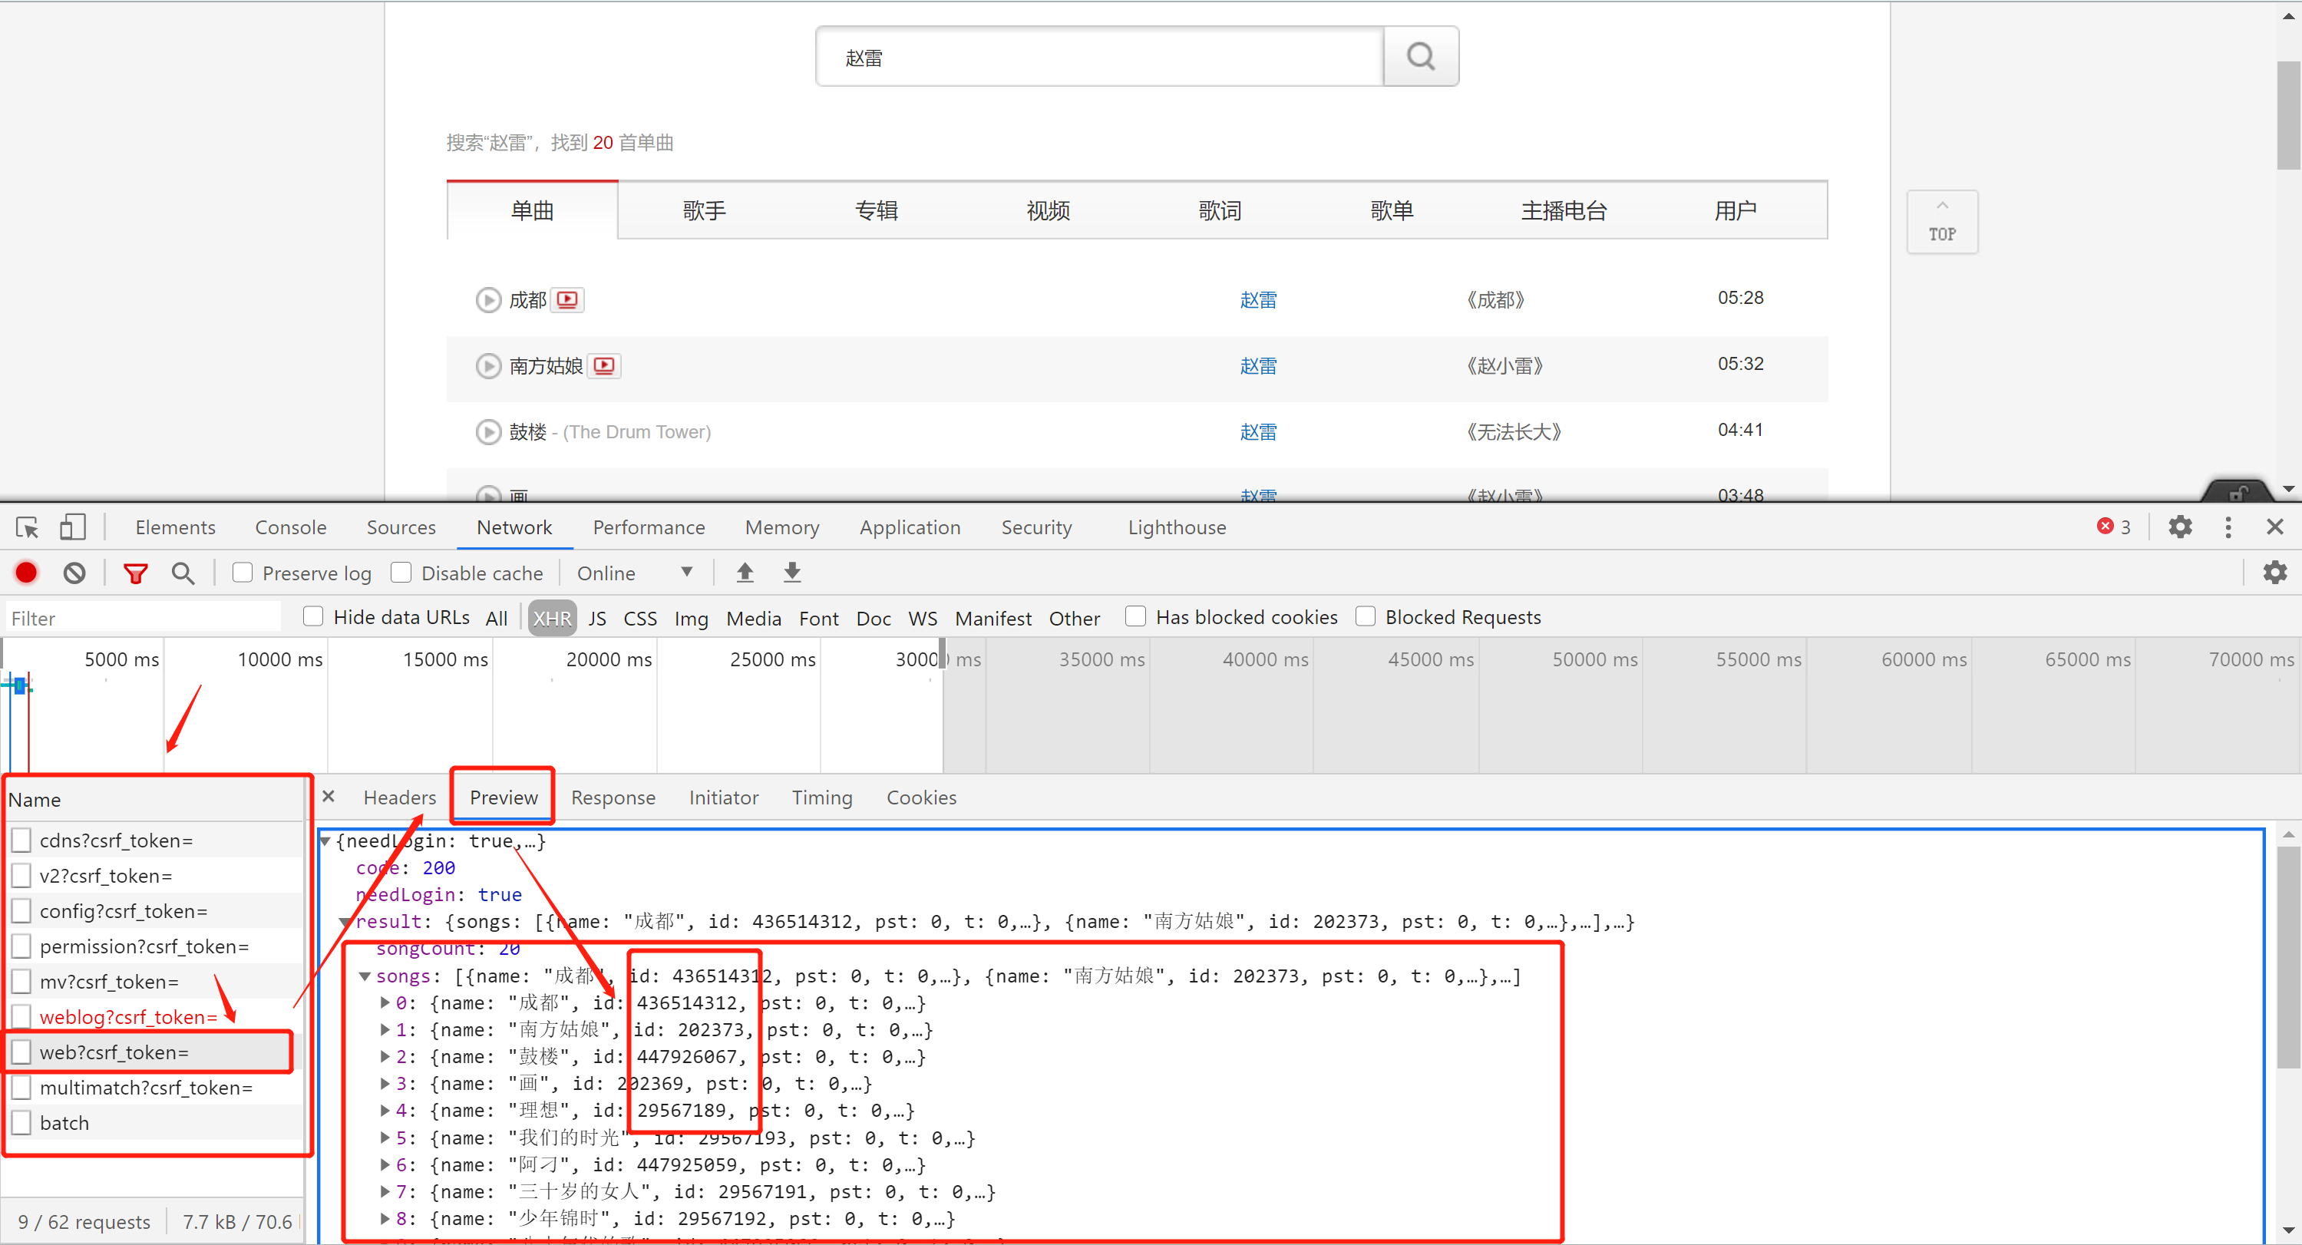The height and width of the screenshot is (1245, 2302).
Task: Click the page search magnifier button
Action: [x=1420, y=58]
